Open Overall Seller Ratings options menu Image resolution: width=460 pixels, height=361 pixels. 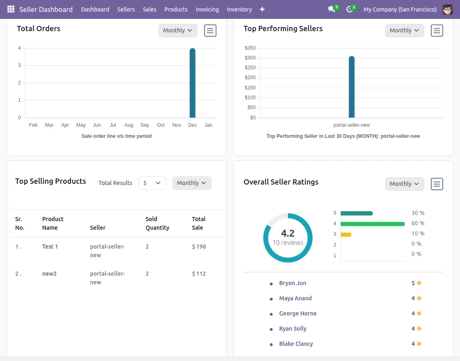[x=437, y=184]
